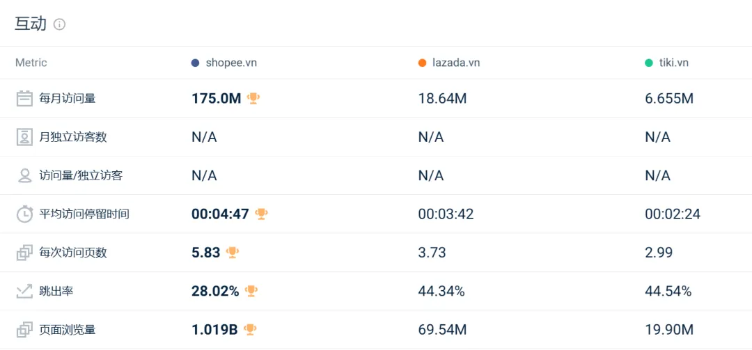Select the 每次访问页数 row label
Screen dimensions: 752x350
click(73, 253)
